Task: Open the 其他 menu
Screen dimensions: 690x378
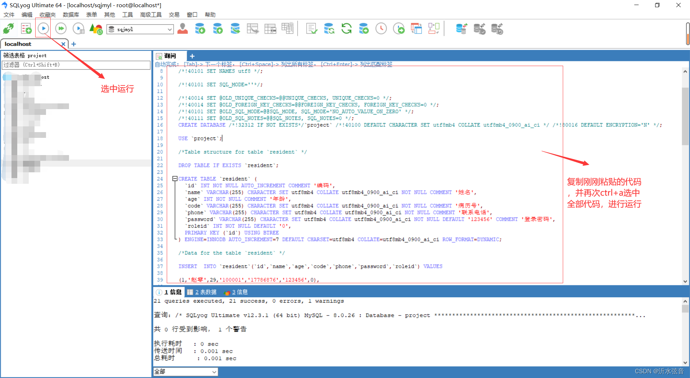Action: (109, 15)
